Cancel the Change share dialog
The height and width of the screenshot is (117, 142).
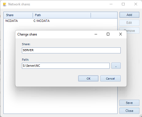(110, 78)
